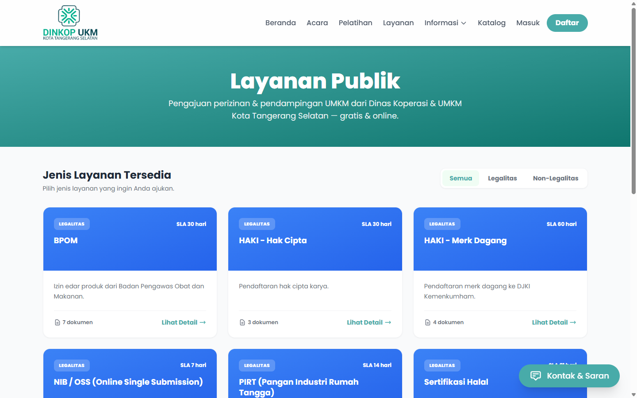Select the Non-Legalitas filter tab
Screen dimensions: 637x398
556,178
